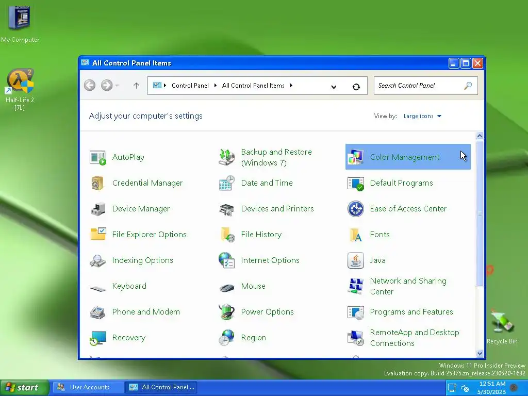Open Backup and Restore icon

[x=227, y=157]
